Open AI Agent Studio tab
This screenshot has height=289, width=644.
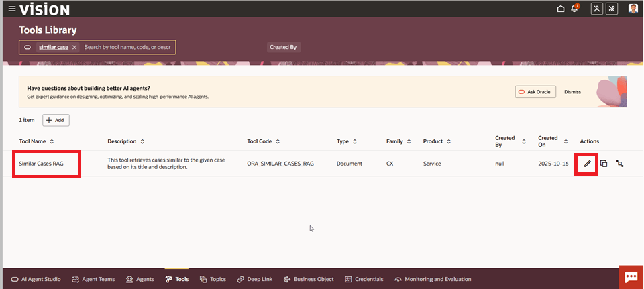point(36,279)
